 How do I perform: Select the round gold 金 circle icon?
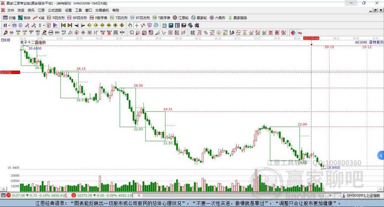[219, 33]
